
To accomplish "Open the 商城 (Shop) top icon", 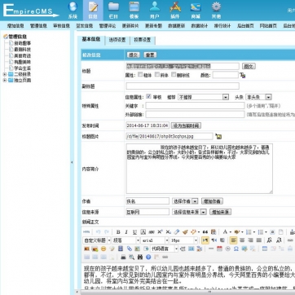I will (x=196, y=10).
